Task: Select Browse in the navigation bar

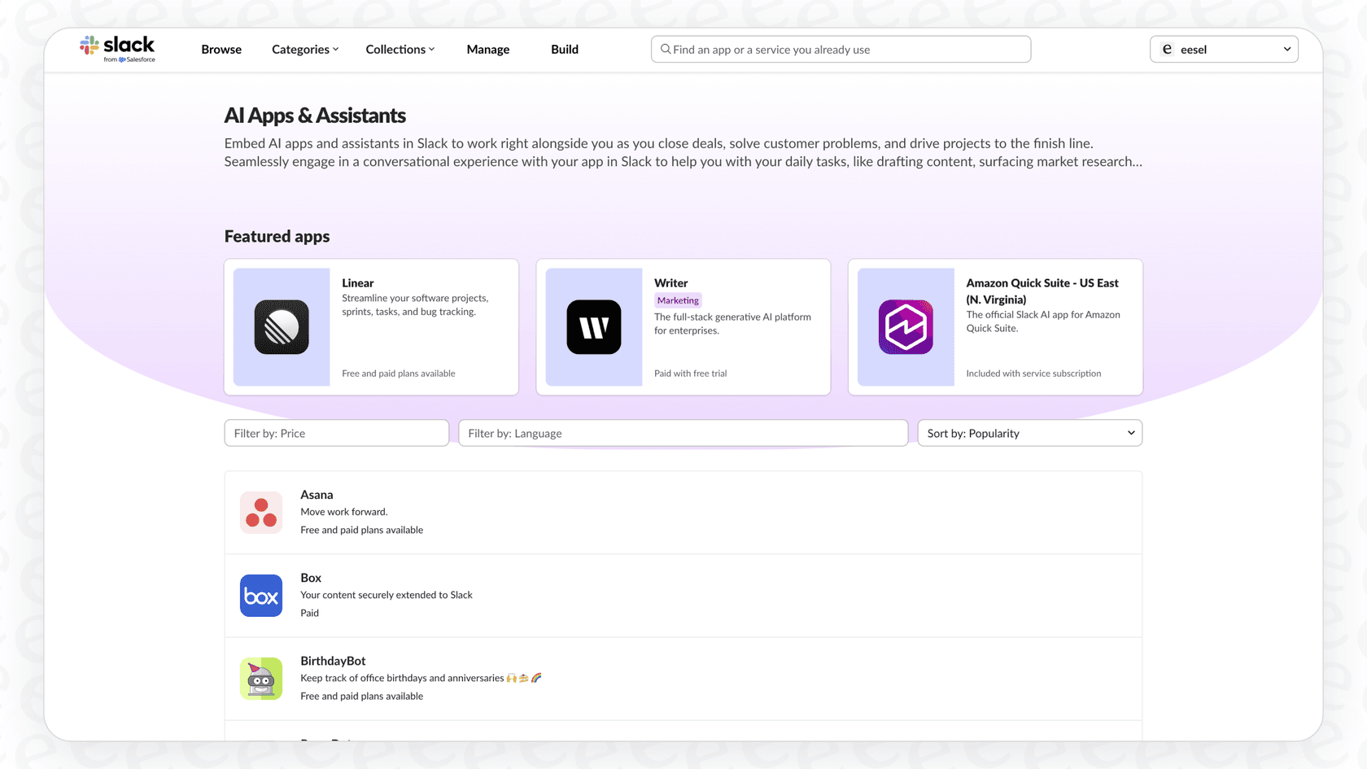Action: [x=221, y=49]
